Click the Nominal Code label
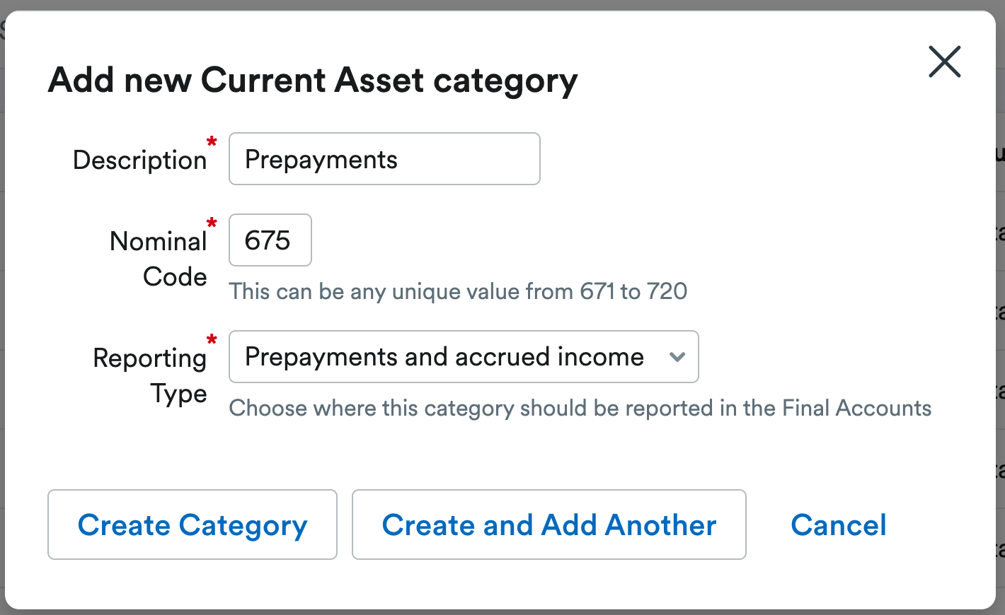 click(x=159, y=259)
